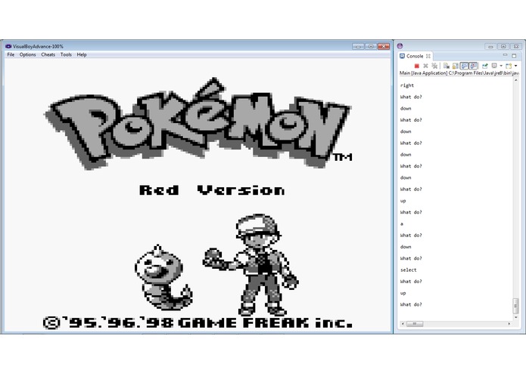Click the VisualBoyAdvance title bar icon
Viewport: 526px width, 373px height.
click(8, 46)
